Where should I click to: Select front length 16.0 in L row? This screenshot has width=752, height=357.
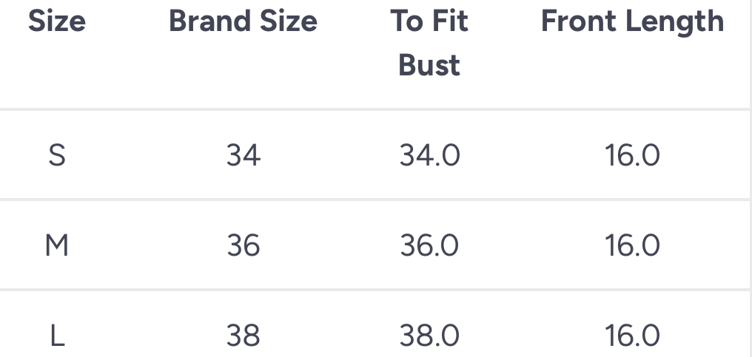click(632, 336)
